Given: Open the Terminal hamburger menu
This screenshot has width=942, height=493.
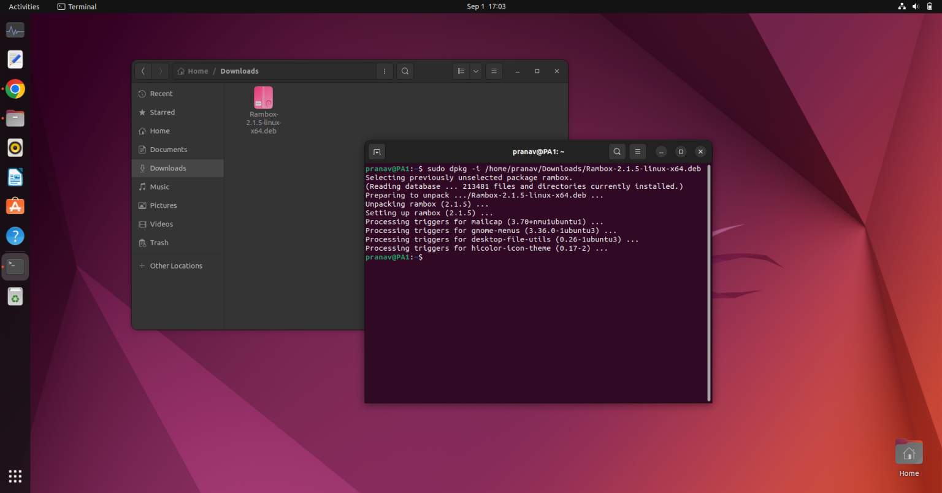Looking at the screenshot, I should [637, 151].
